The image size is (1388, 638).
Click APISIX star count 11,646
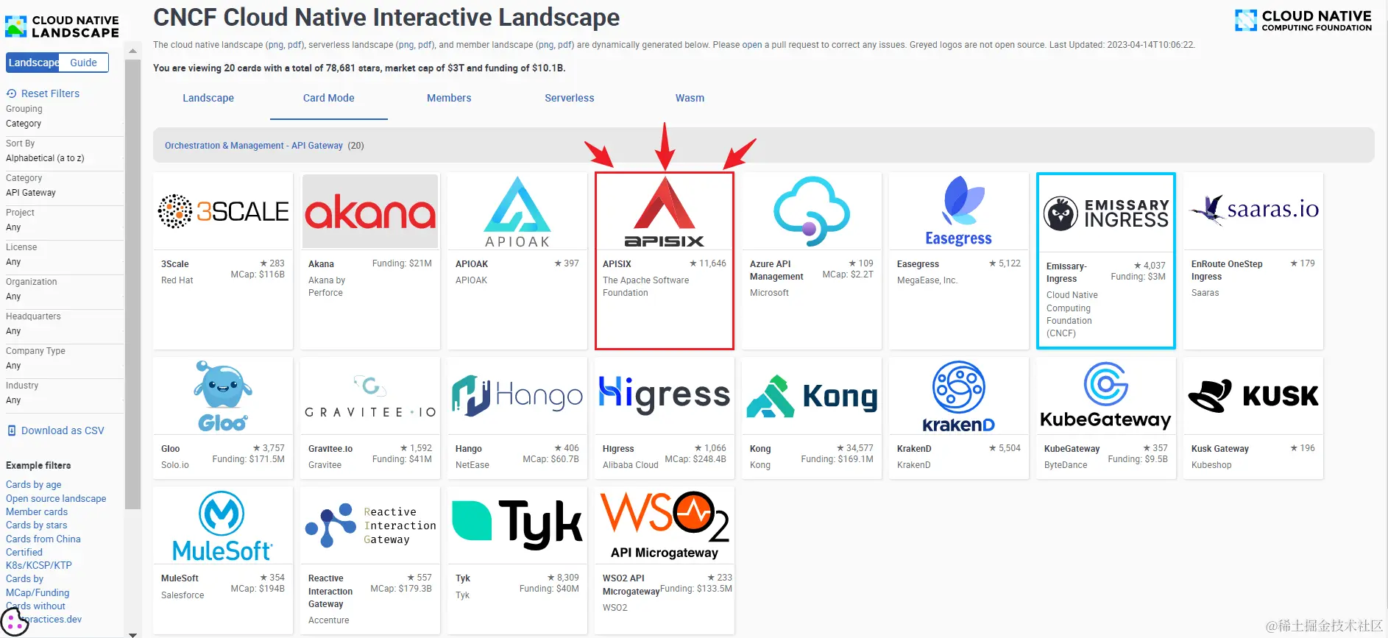(708, 263)
